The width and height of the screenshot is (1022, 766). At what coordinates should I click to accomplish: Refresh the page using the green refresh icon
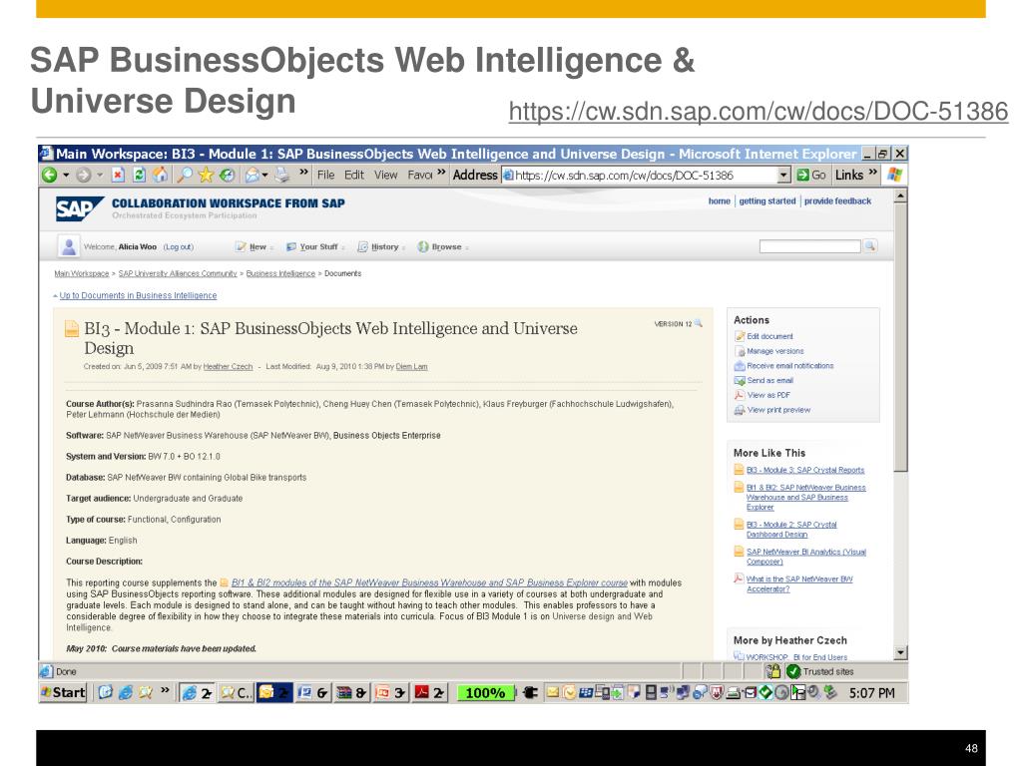(x=139, y=175)
